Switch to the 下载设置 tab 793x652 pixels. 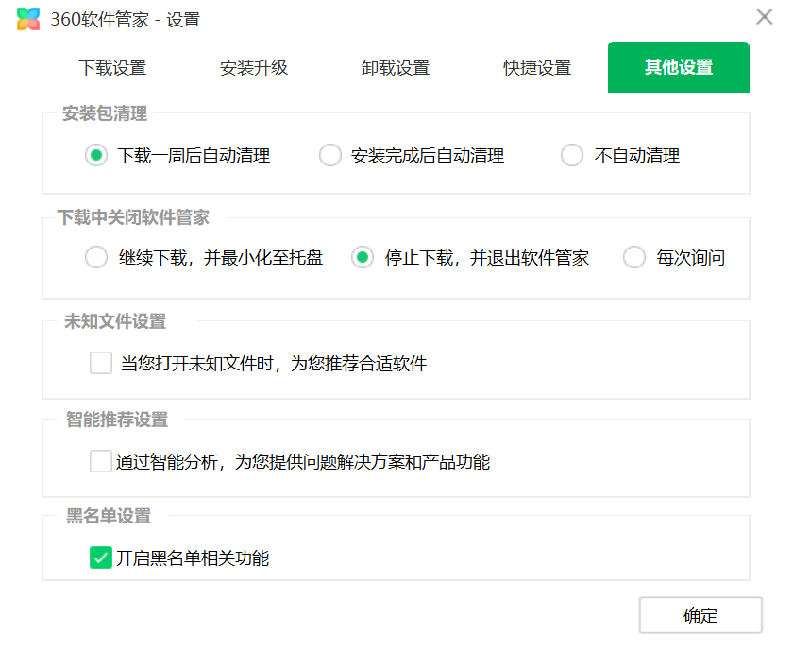[112, 67]
